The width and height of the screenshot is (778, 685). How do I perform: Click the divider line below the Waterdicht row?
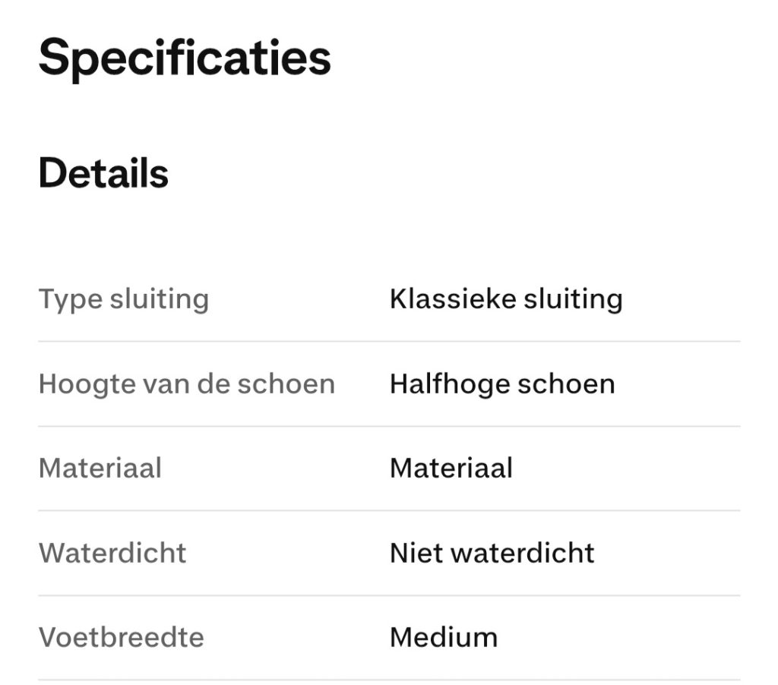pyautogui.click(x=389, y=595)
